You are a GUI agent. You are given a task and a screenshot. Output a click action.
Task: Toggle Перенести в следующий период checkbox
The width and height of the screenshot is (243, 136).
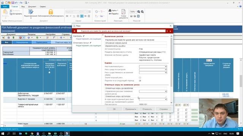point(140,80)
